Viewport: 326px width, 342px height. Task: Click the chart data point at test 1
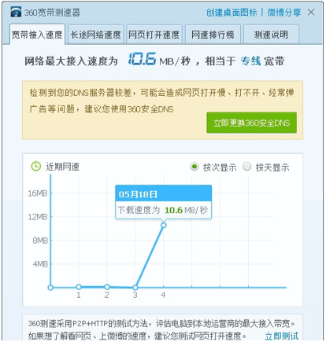click(79, 287)
